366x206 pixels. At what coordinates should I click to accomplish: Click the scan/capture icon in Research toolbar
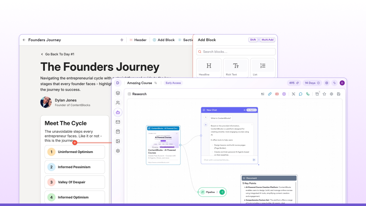point(293,94)
